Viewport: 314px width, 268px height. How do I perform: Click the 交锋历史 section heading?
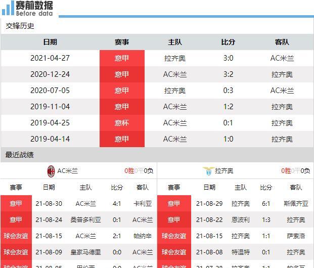(x=20, y=26)
